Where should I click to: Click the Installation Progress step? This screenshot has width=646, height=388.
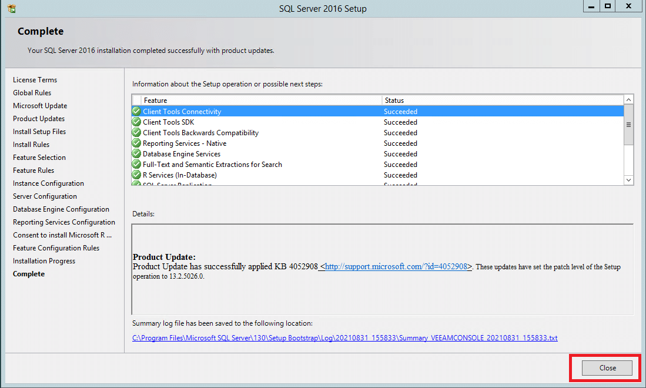click(x=44, y=261)
